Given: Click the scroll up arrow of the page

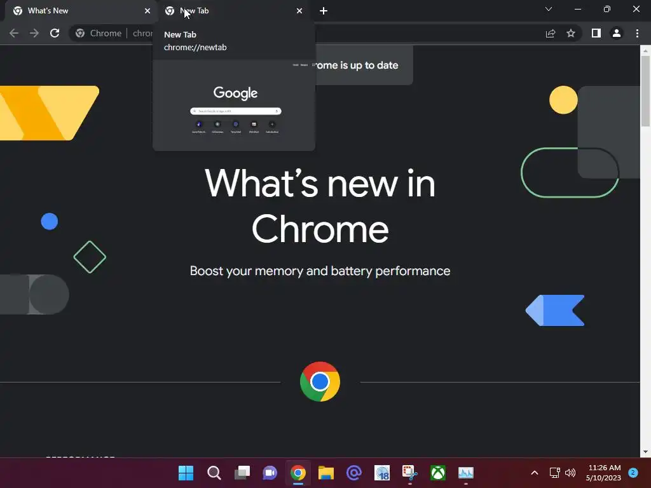Looking at the screenshot, I should click(x=645, y=51).
